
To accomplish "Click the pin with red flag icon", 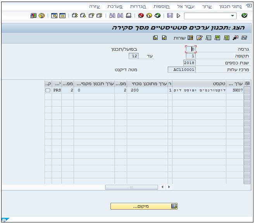I will (235, 38).
